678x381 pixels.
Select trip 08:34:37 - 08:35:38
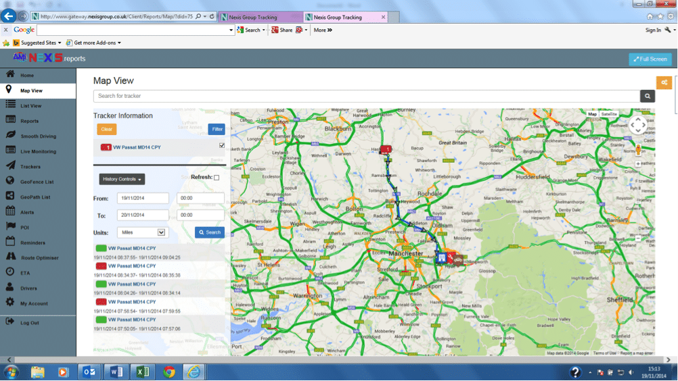click(x=159, y=270)
